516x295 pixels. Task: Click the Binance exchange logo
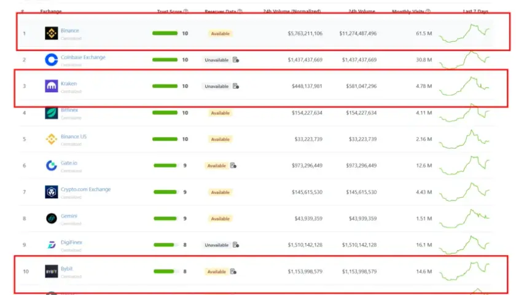52,33
